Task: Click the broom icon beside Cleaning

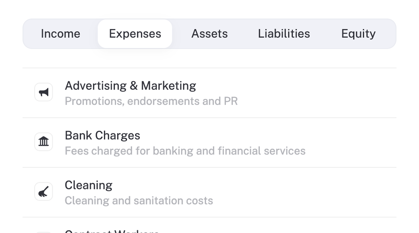Action: pyautogui.click(x=44, y=192)
